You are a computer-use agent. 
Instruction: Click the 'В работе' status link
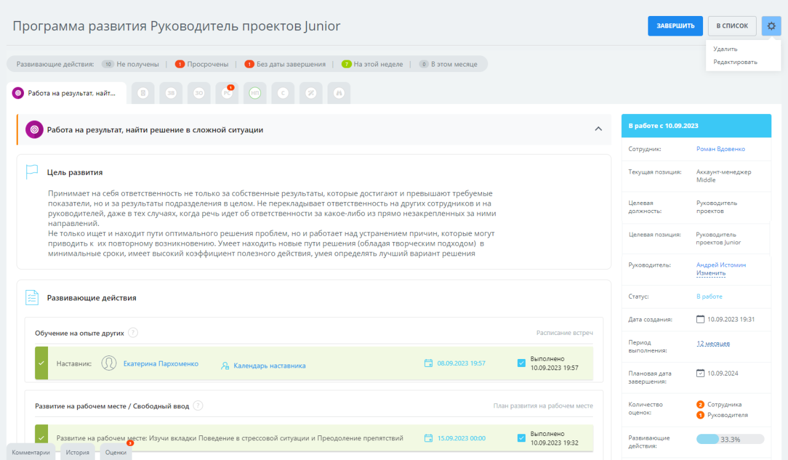point(709,296)
